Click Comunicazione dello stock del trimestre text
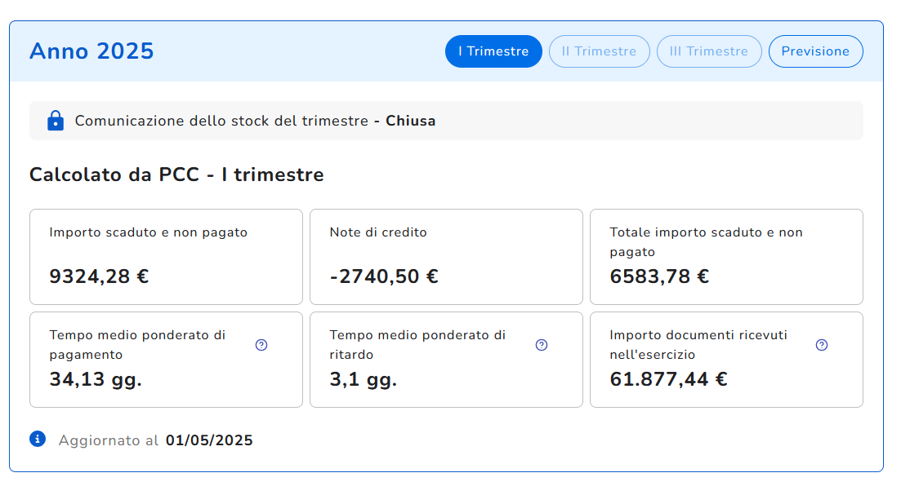The image size is (910, 495). [x=221, y=122]
